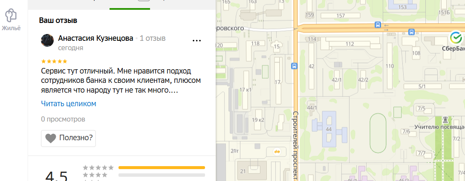465x181 pixels.
Task: Select building 118 on the map
Action: pos(255,44)
